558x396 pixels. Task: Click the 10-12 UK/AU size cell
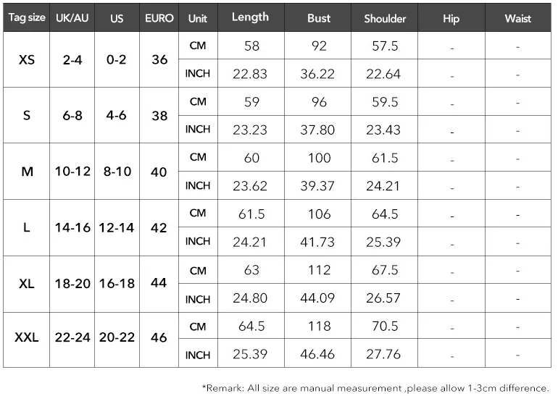coord(72,172)
